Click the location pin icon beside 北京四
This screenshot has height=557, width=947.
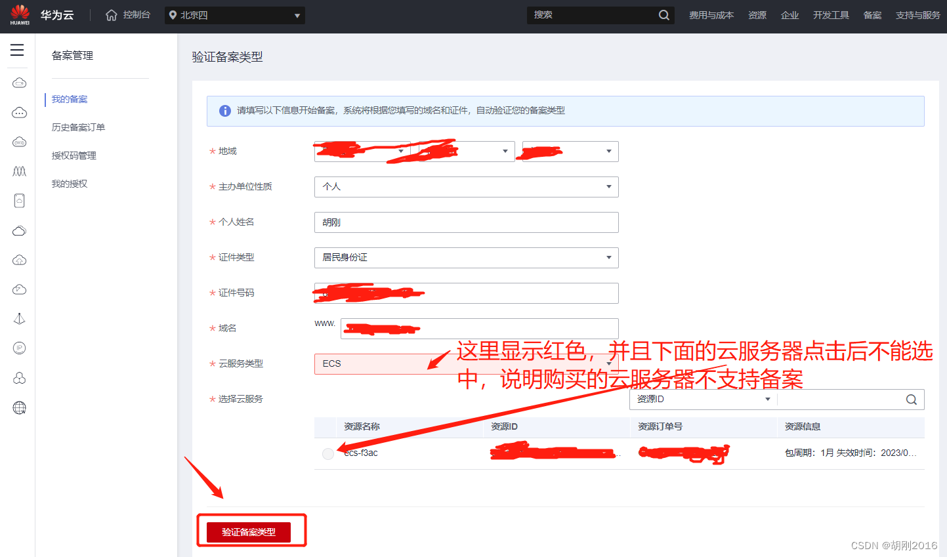173,15
